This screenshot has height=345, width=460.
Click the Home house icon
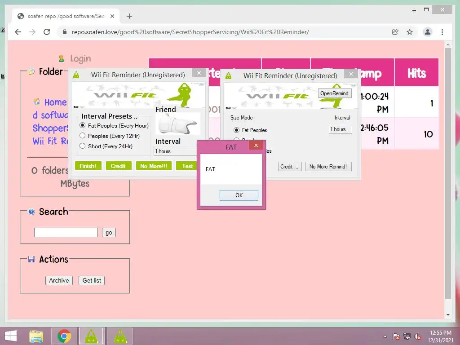(x=37, y=102)
